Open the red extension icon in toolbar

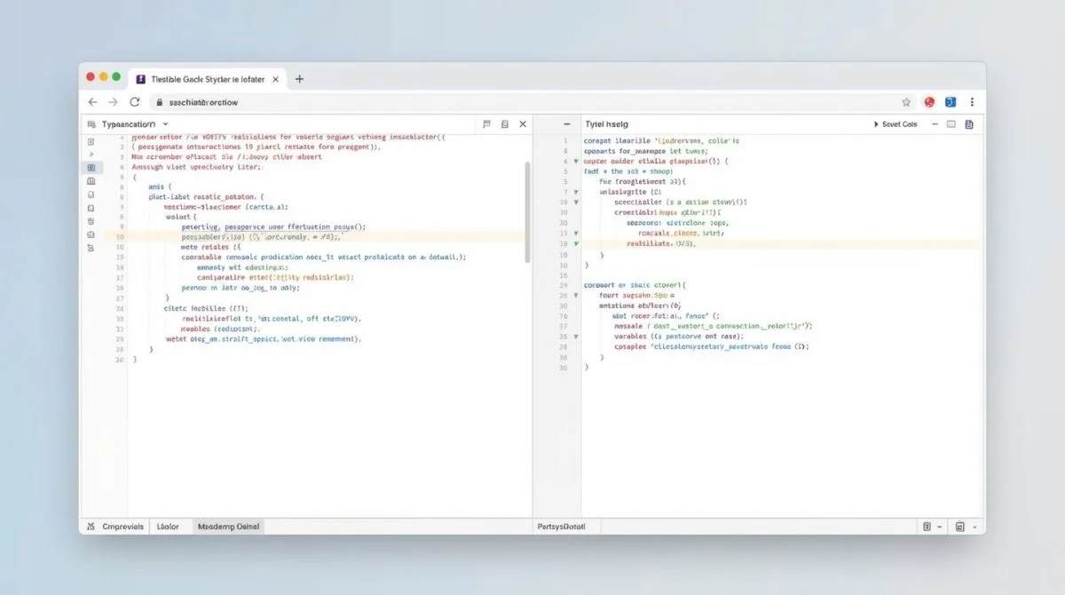928,102
